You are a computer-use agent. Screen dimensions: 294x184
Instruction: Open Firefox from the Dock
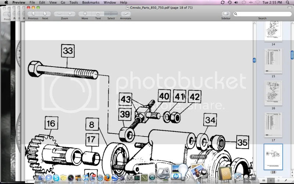tap(107, 178)
